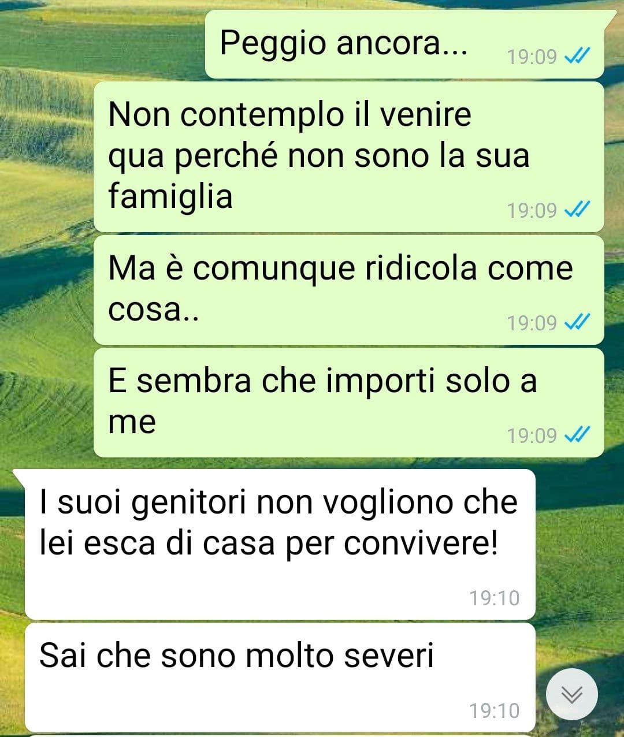Tap the 19:09 timestamp on 'cosa..' bubble
This screenshot has height=737, width=624.
click(x=532, y=323)
